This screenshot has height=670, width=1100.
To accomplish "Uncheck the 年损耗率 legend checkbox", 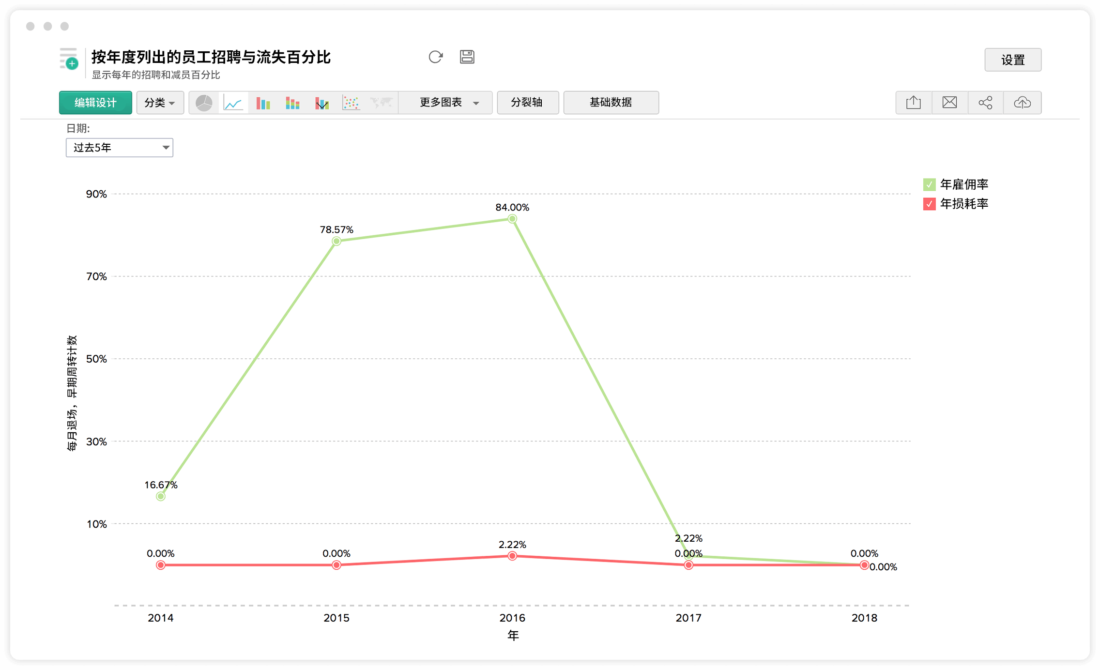I will point(929,204).
